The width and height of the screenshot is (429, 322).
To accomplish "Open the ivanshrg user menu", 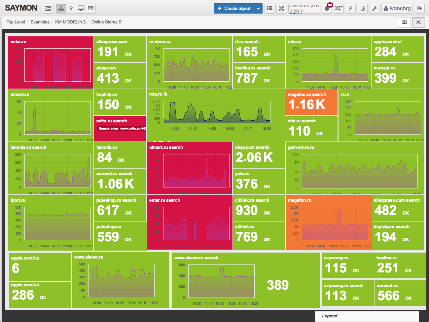I will coord(397,9).
